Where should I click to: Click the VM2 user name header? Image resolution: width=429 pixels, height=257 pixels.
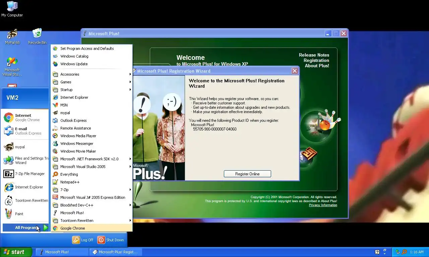tap(12, 98)
